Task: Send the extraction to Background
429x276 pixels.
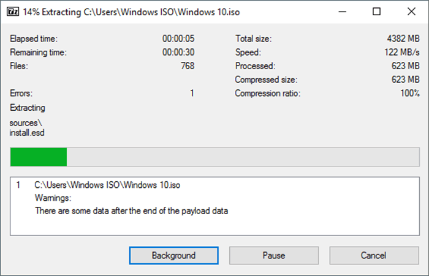Action: coord(173,255)
